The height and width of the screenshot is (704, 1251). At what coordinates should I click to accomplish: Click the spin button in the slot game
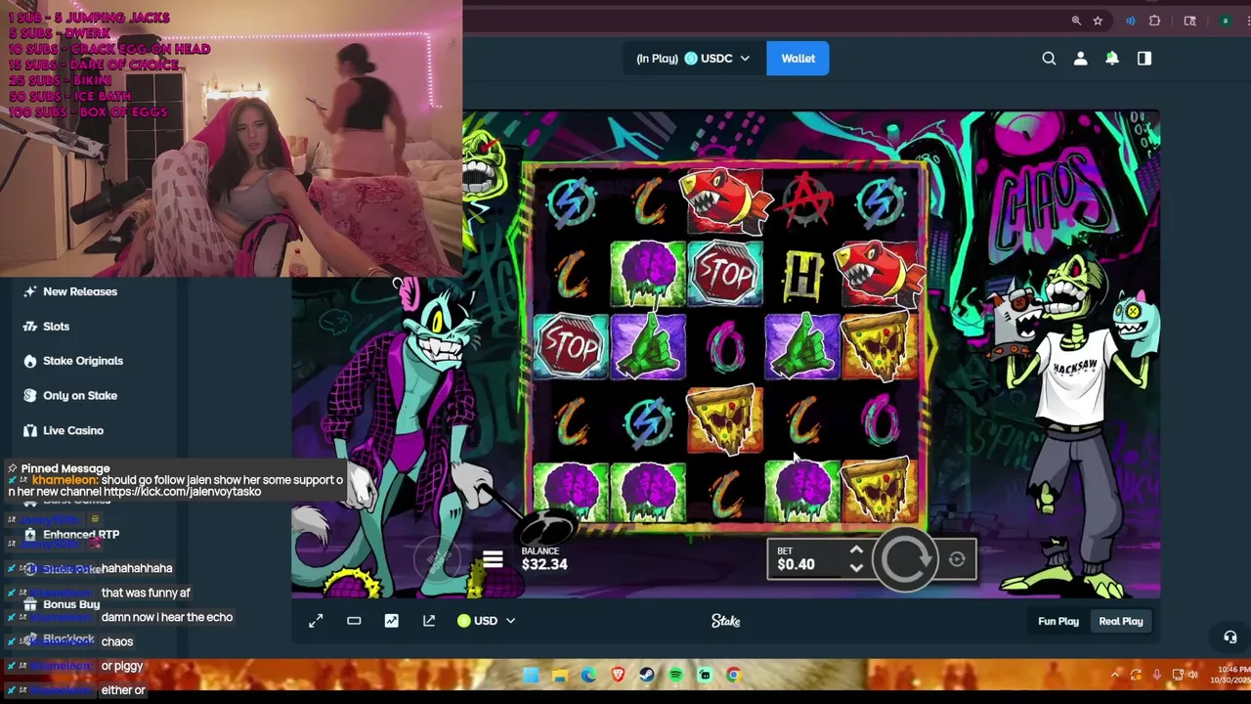pos(905,558)
